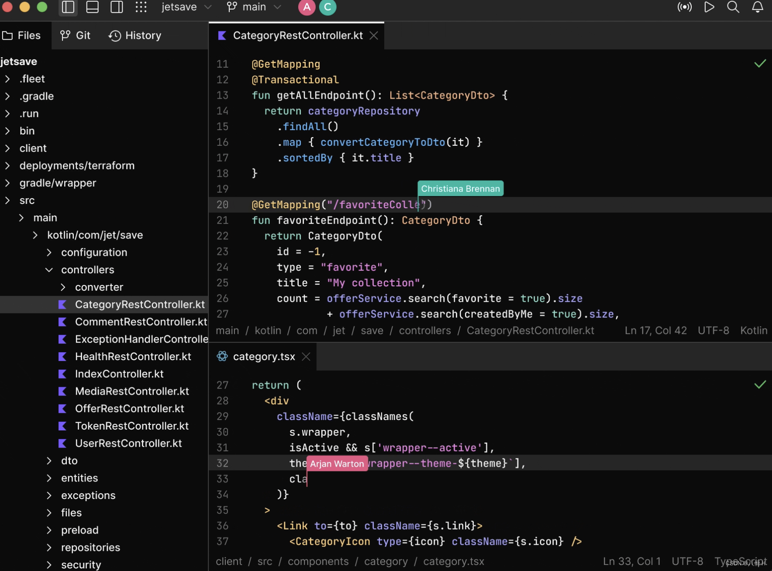
Task: Collapse the controllers folder
Action: click(x=49, y=270)
